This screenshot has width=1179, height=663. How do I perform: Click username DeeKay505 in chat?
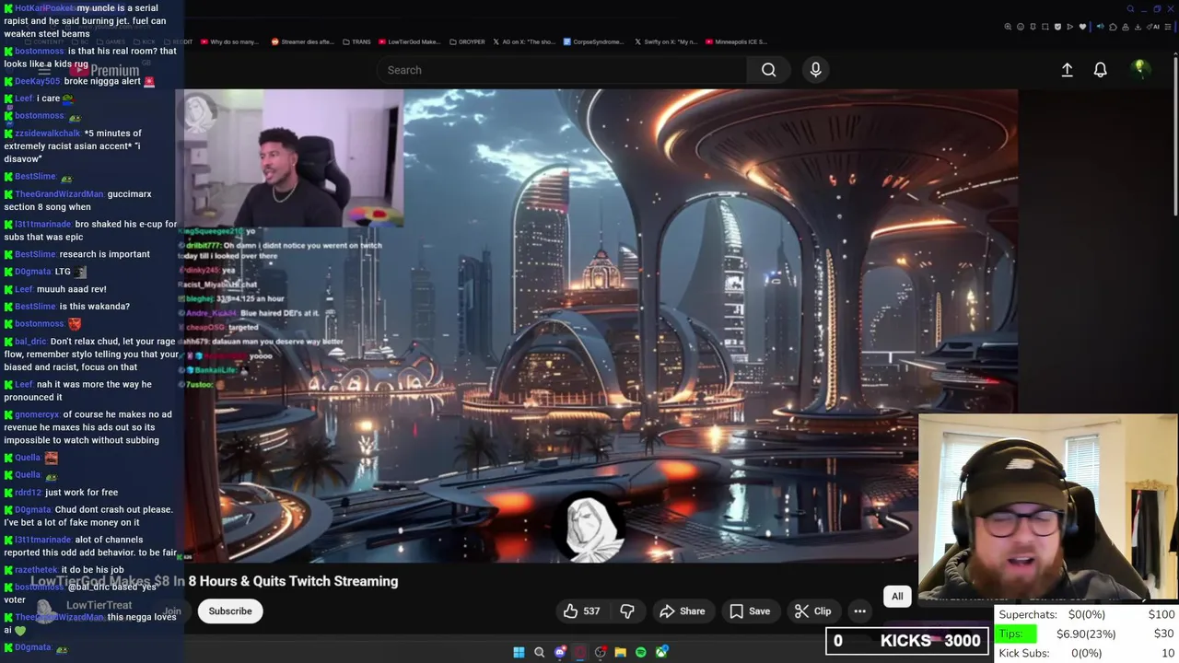coord(37,81)
